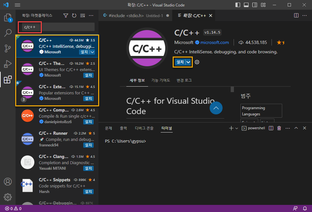The image size is (312, 212).
Task: Open extension settings gear next to install
Action: (x=197, y=62)
